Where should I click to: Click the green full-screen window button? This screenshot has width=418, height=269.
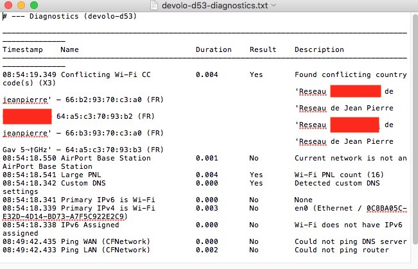pyautogui.click(x=34, y=5)
